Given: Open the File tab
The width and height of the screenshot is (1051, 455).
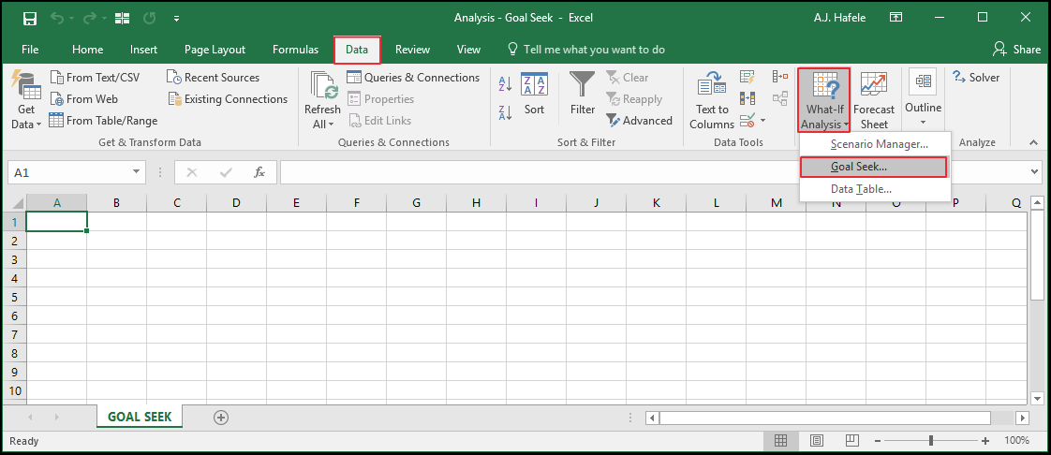Looking at the screenshot, I should pyautogui.click(x=29, y=50).
